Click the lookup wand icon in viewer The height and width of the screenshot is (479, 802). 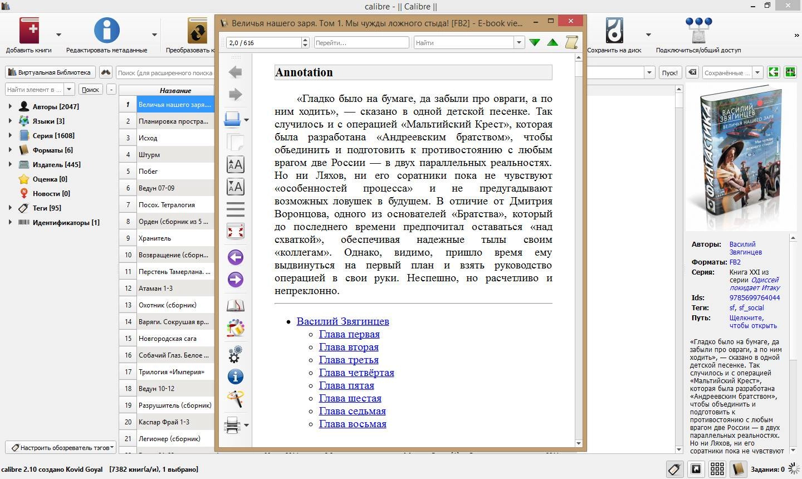coord(235,399)
